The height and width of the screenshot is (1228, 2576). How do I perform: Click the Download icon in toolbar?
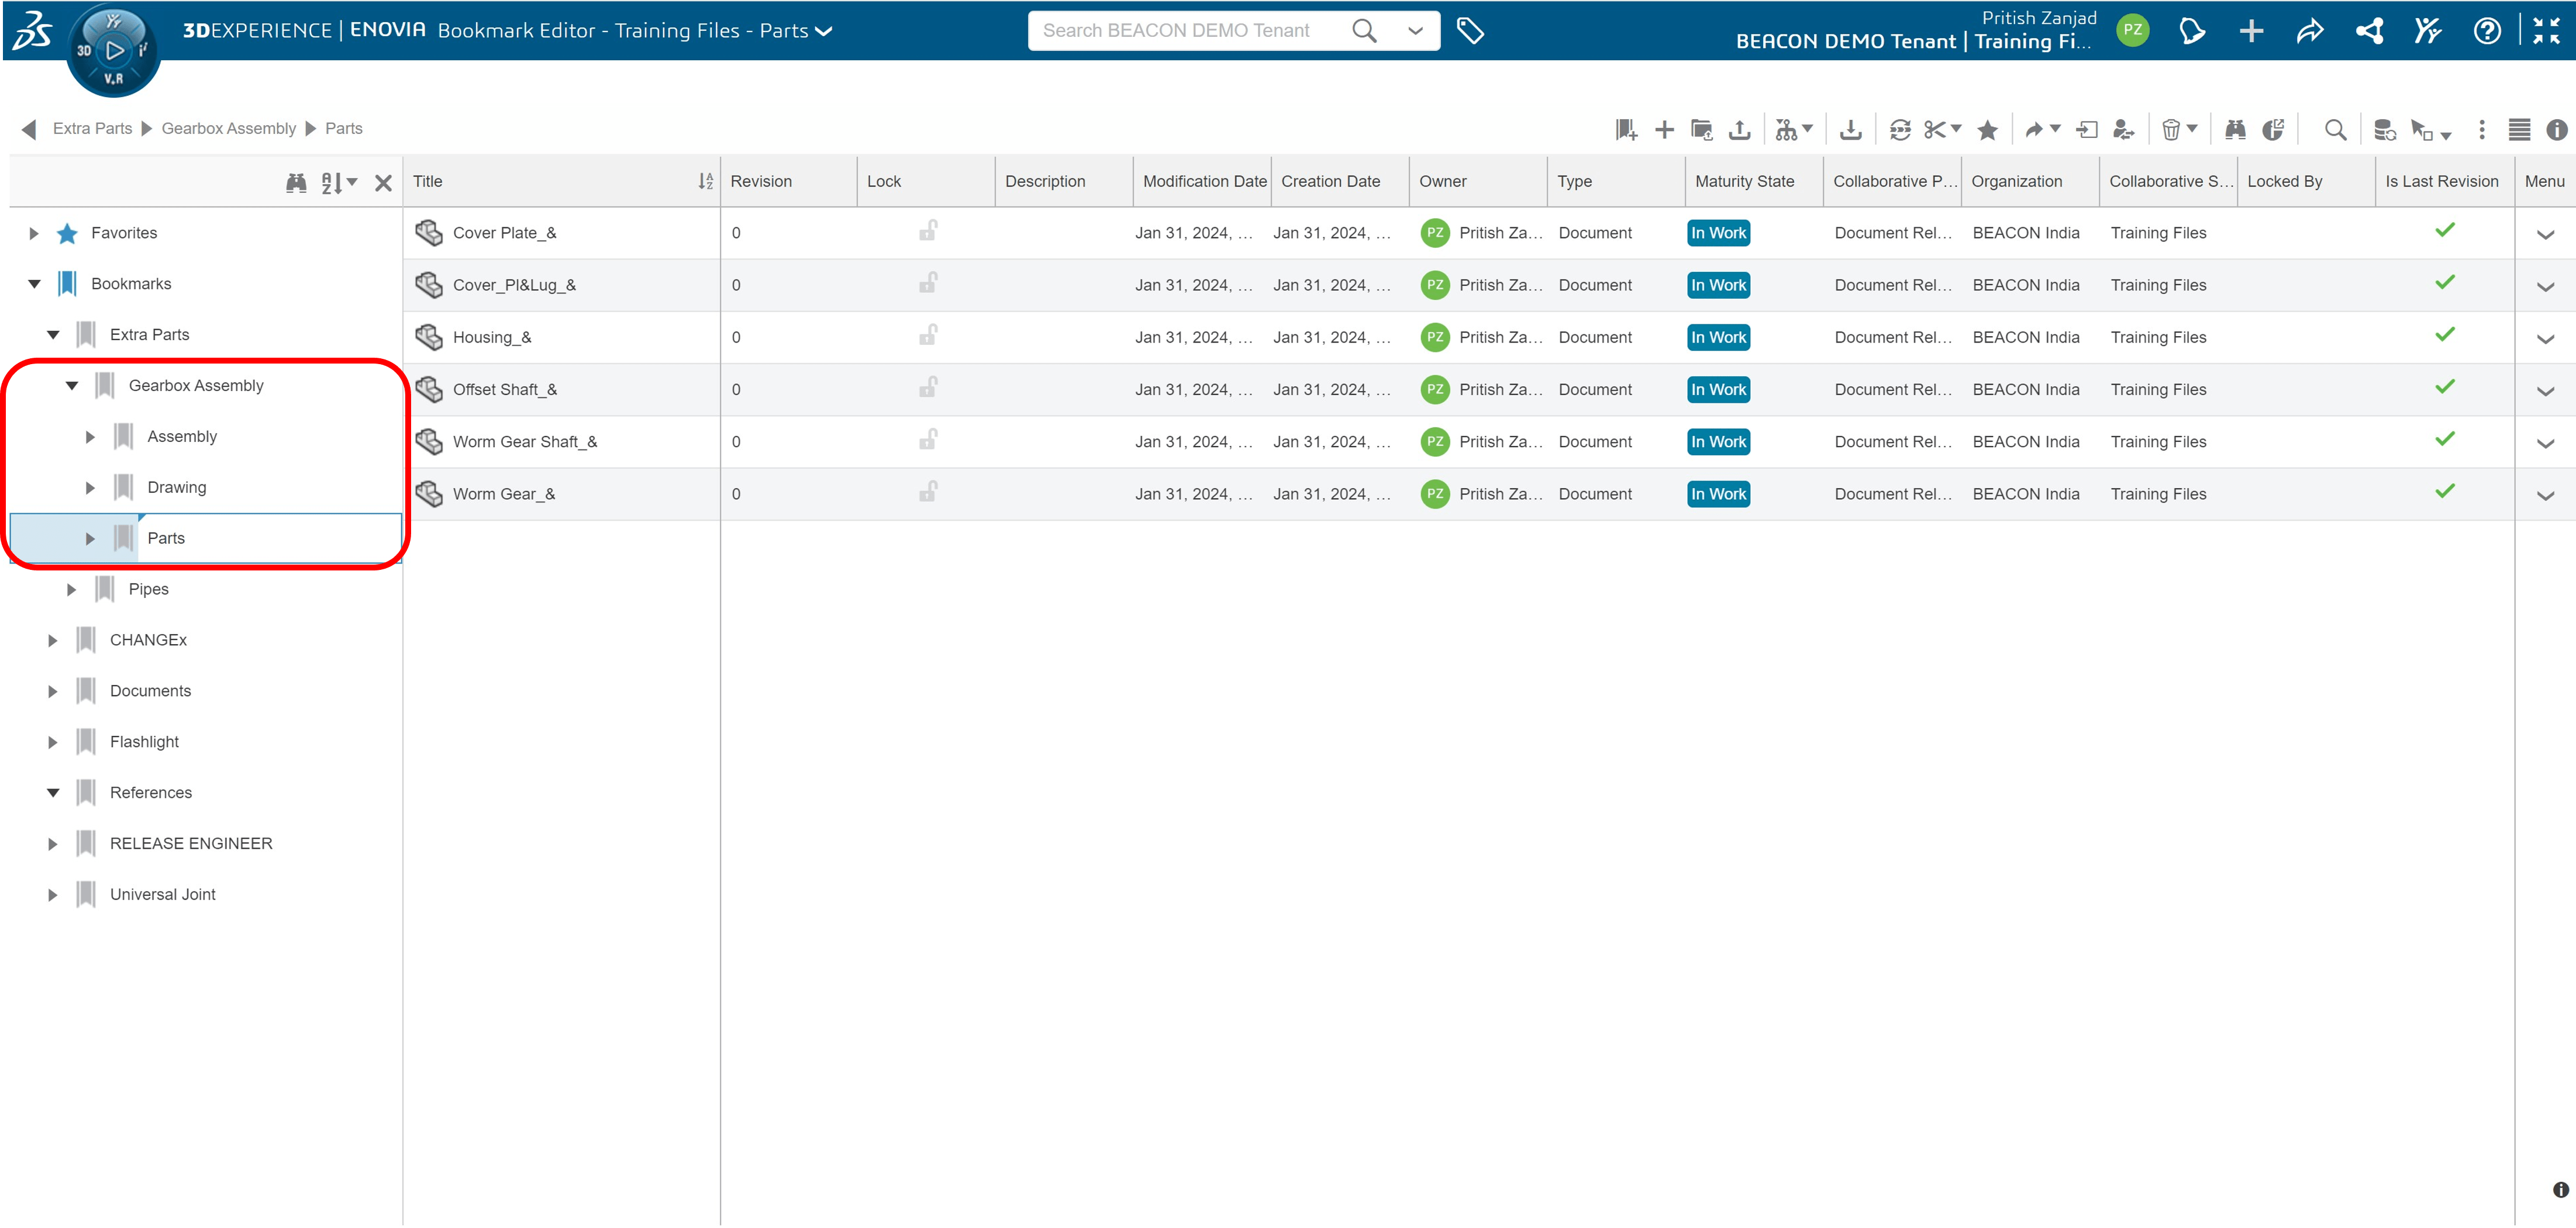1851,130
